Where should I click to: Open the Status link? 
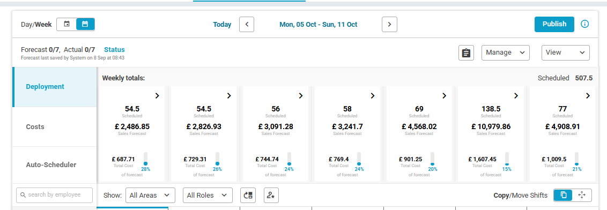tap(115, 49)
